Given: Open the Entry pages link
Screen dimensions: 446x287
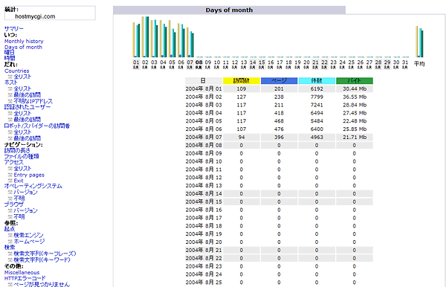Looking at the screenshot, I should (29, 175).
